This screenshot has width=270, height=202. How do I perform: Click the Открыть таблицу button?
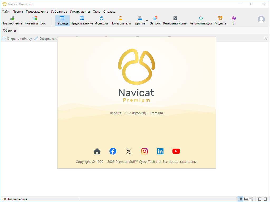coord(17,38)
